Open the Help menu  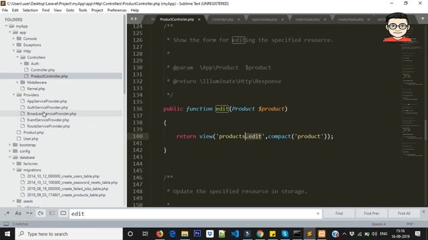[x=135, y=10]
